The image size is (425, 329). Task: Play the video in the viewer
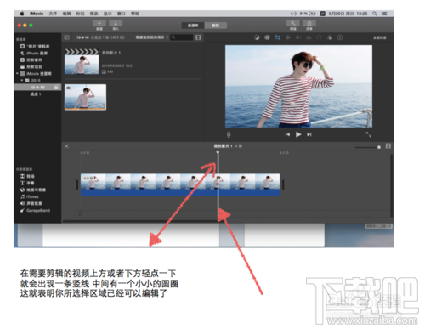pyautogui.click(x=298, y=134)
